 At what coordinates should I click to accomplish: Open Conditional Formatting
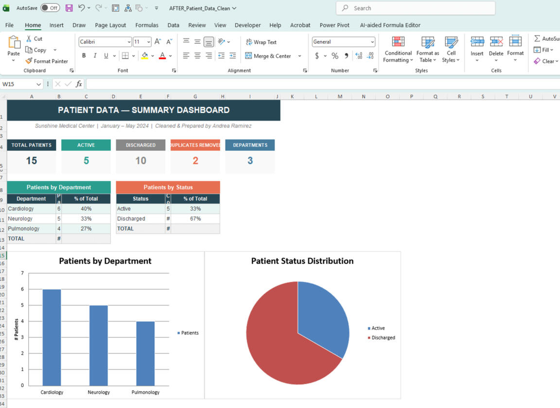pyautogui.click(x=398, y=49)
